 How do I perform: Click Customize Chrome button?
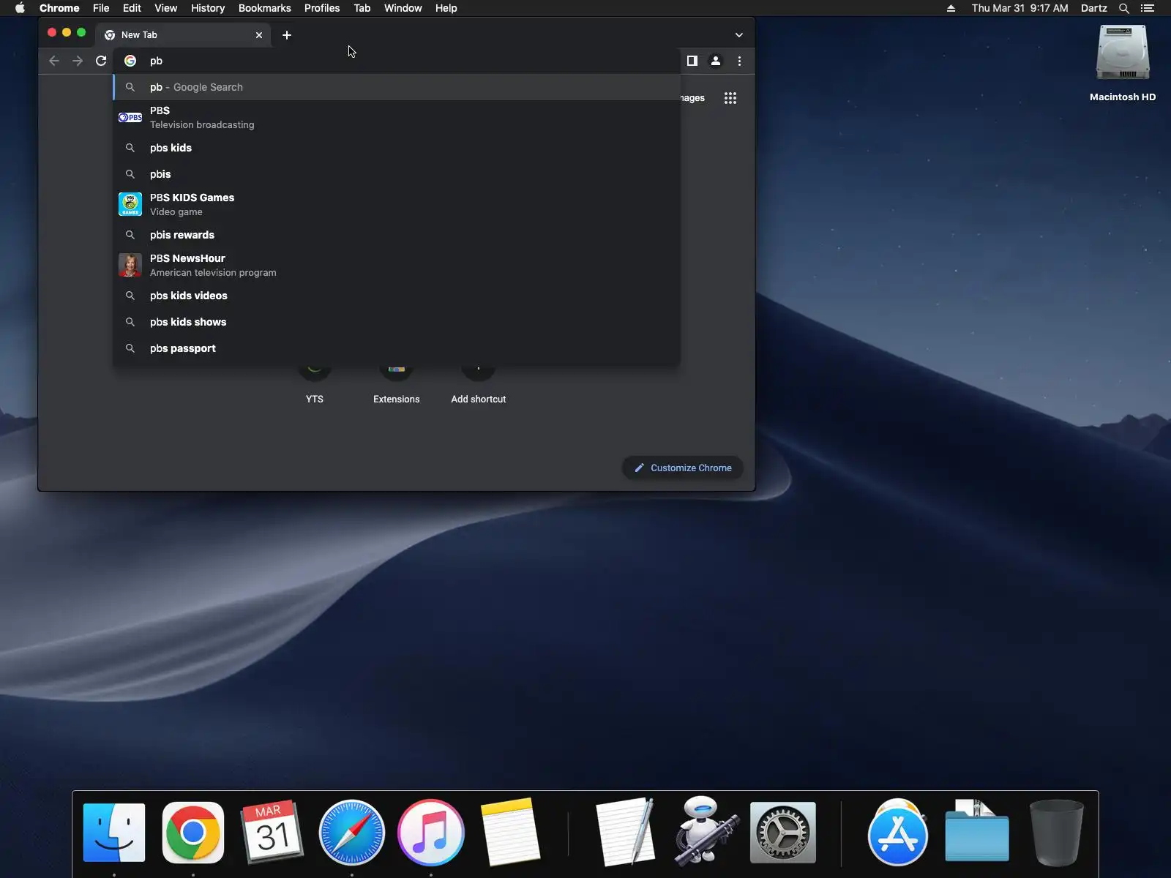[x=683, y=468]
